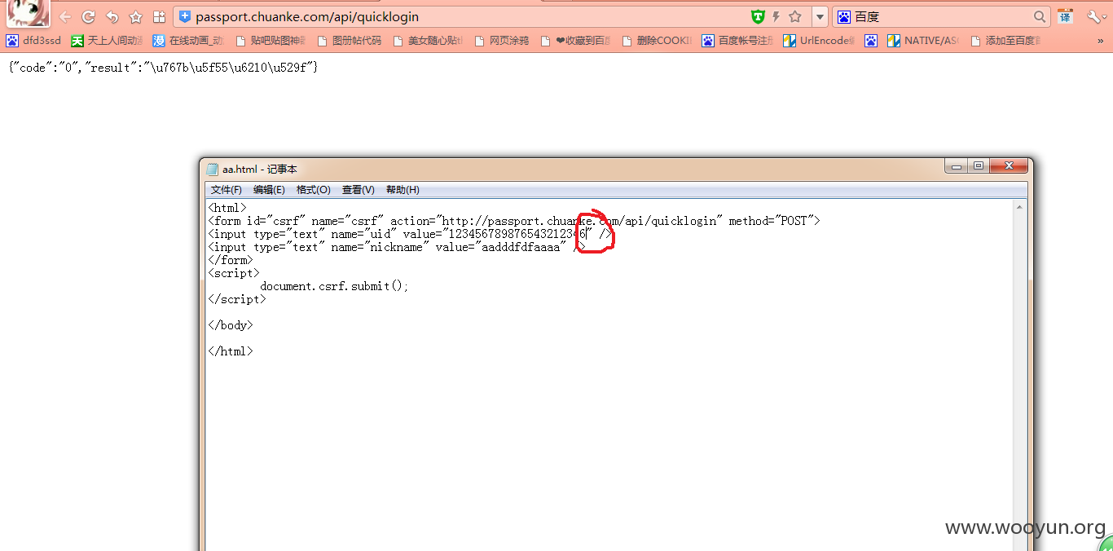The height and width of the screenshot is (551, 1113).
Task: Reload the page with refresh icon
Action: tap(89, 16)
